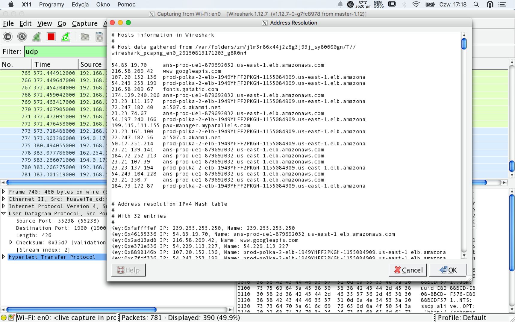Collapse the User Datagram Protocol section
515x322 pixels.
tap(4, 213)
